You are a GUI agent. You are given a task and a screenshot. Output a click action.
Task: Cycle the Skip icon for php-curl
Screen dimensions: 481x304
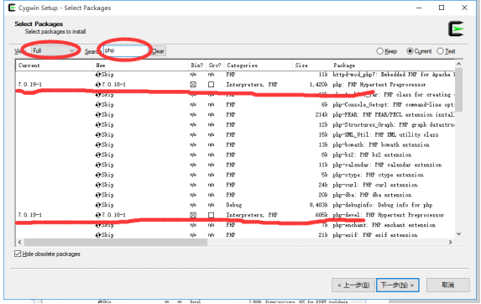tap(98, 185)
